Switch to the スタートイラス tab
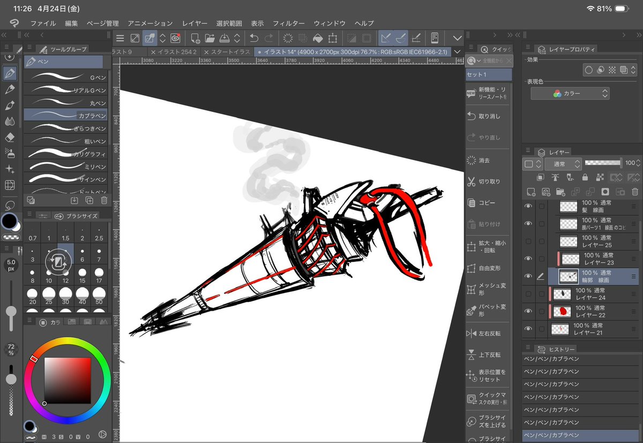 (227, 52)
